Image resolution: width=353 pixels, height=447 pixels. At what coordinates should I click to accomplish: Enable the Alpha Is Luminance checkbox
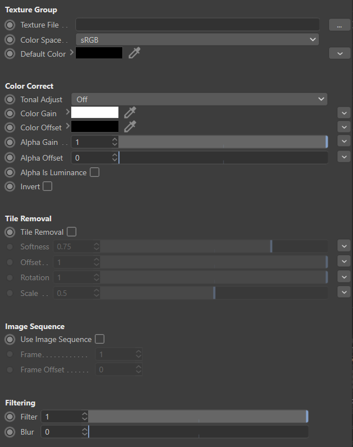[95, 172]
